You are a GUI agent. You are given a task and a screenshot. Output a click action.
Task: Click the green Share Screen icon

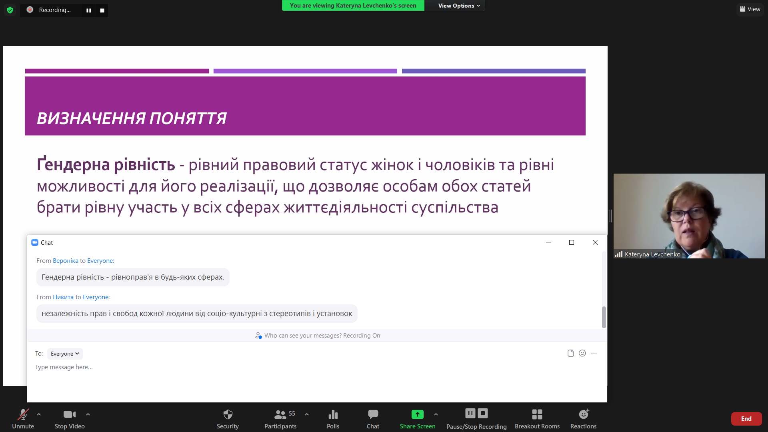(417, 414)
